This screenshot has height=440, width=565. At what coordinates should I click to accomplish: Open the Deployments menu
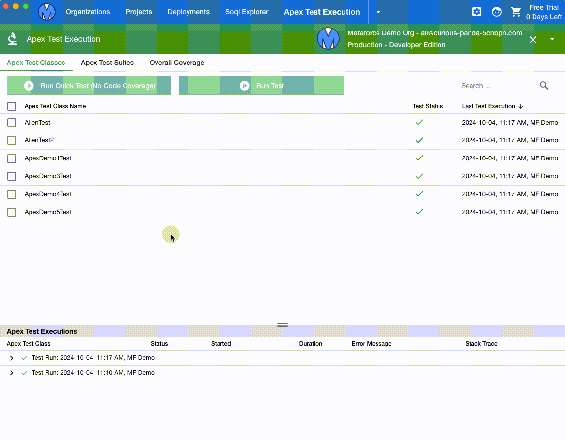188,12
